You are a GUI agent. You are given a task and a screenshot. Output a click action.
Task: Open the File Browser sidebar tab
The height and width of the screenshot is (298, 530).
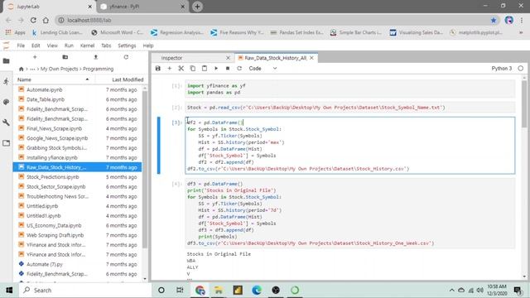pos(6,61)
